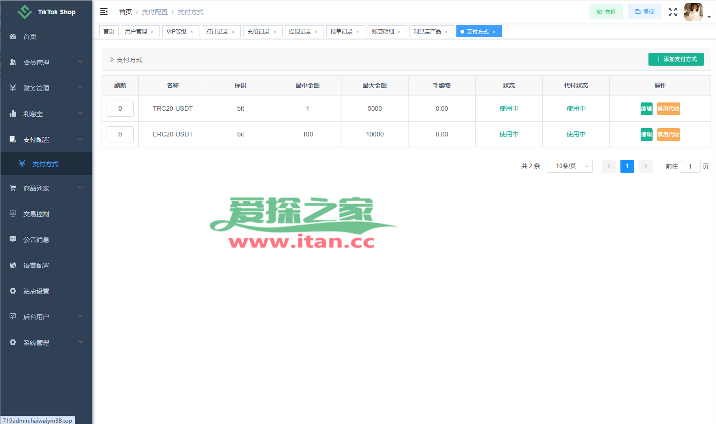
Task: Collapse the 支付配置 sidebar menu
Action: (46, 139)
